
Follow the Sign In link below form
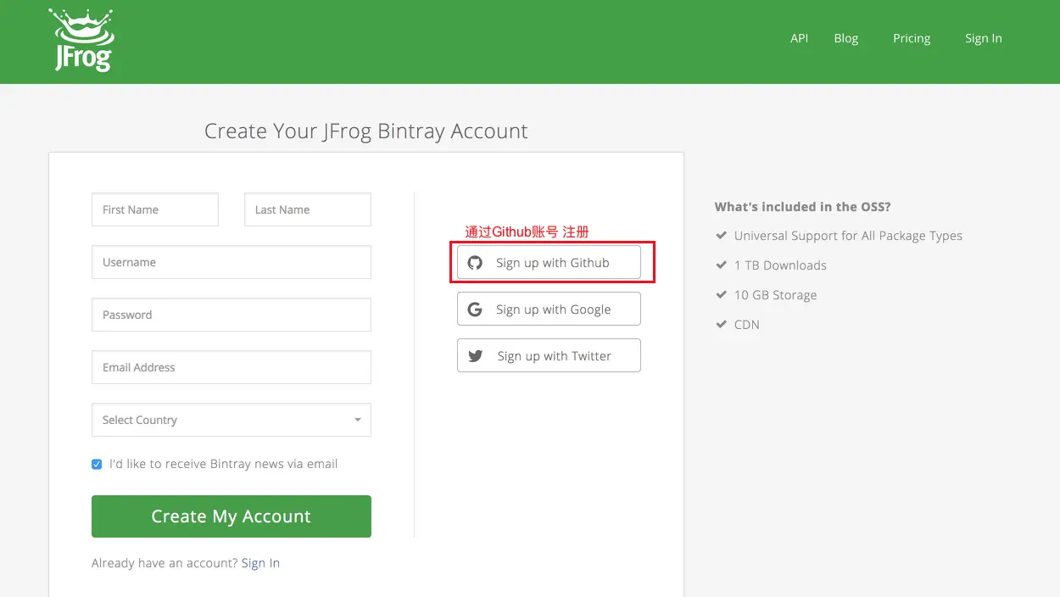[x=260, y=563]
